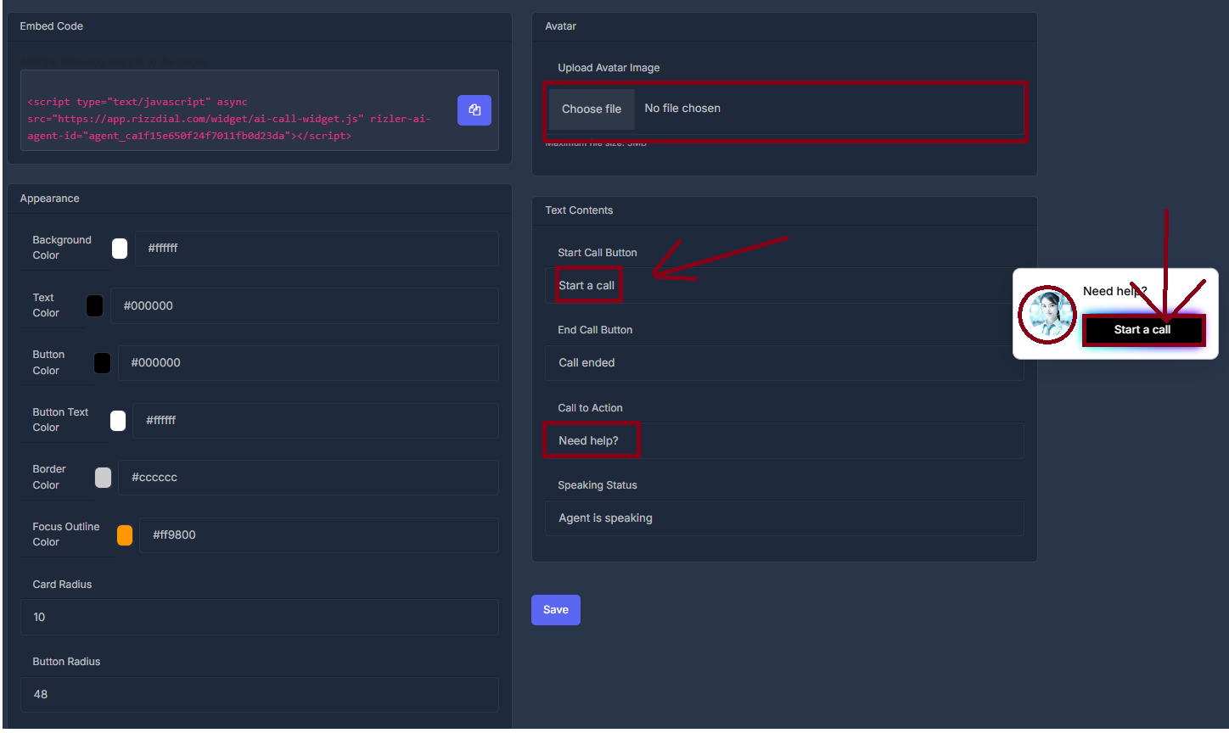
Task: Click the Text Color hex input field
Action: tap(305, 305)
